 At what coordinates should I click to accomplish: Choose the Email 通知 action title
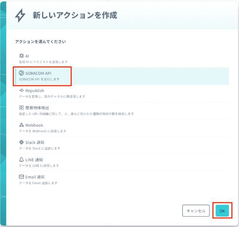click(35, 177)
